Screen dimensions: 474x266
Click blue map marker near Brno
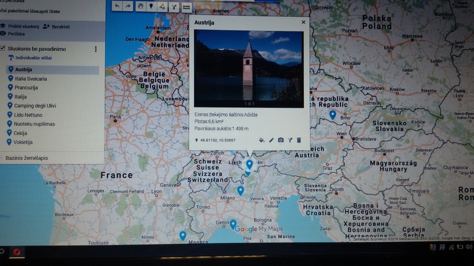332,115
